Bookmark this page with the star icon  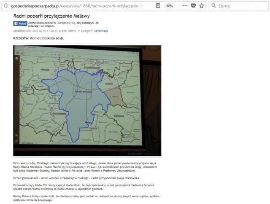(x=202, y=6)
